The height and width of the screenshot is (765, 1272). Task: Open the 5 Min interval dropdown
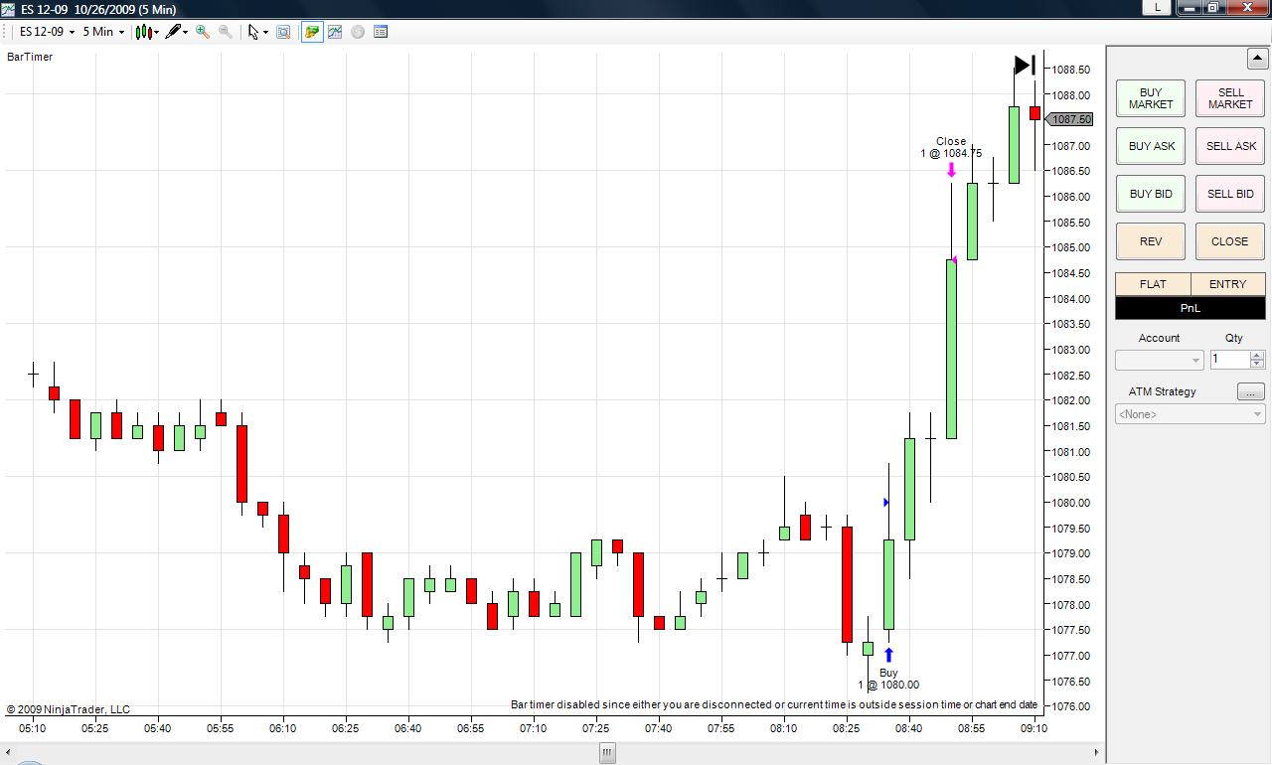click(103, 32)
